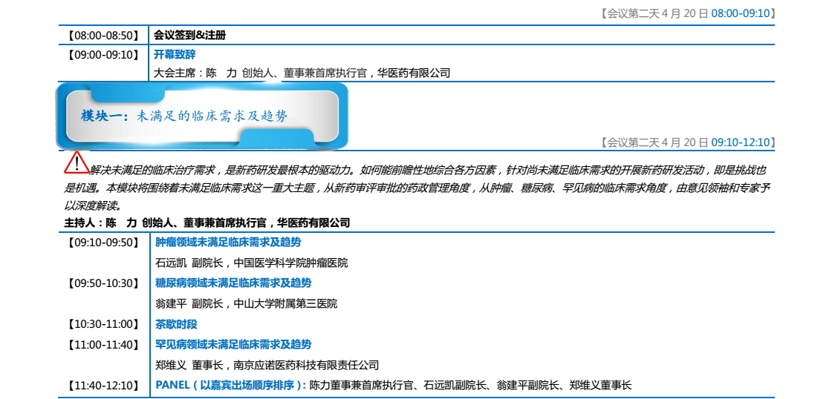Click the 茶歇时段 entry
This screenshot has height=399, width=832.
click(x=176, y=324)
